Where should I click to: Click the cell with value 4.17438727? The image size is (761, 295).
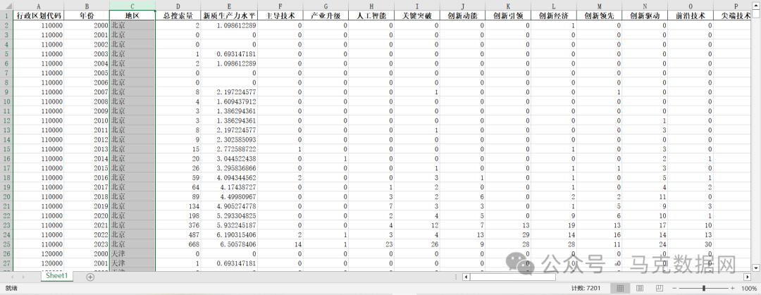[229, 187]
